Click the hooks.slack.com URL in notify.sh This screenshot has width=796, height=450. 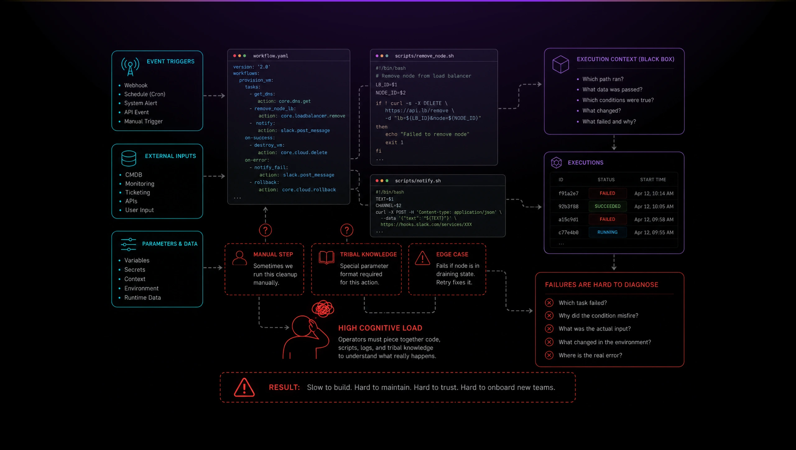[x=426, y=225]
